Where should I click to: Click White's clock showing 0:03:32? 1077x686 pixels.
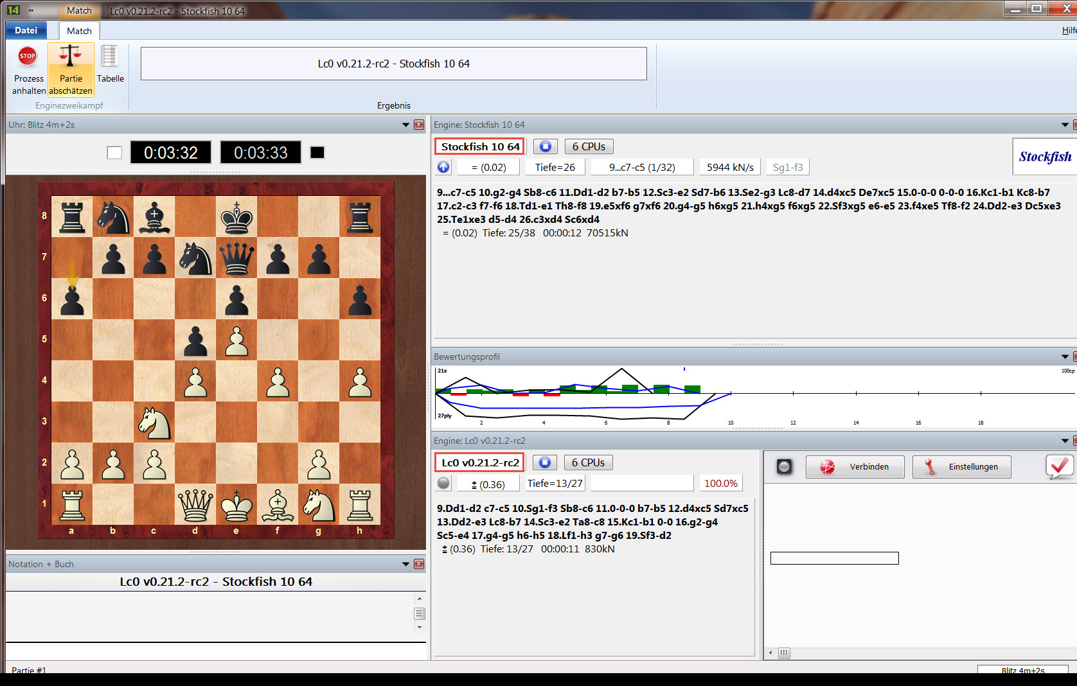click(x=171, y=153)
